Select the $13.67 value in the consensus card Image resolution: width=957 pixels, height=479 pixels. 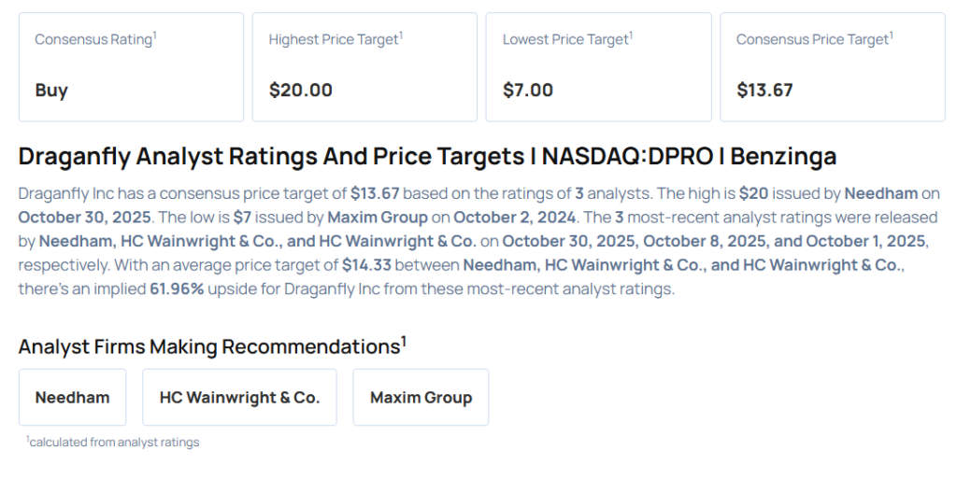point(764,91)
